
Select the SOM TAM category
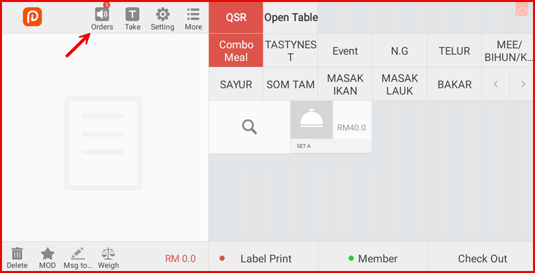point(291,84)
